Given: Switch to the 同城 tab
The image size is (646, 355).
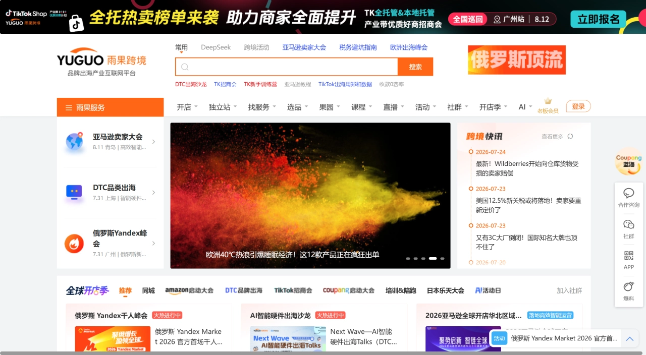Looking at the screenshot, I should [x=148, y=290].
